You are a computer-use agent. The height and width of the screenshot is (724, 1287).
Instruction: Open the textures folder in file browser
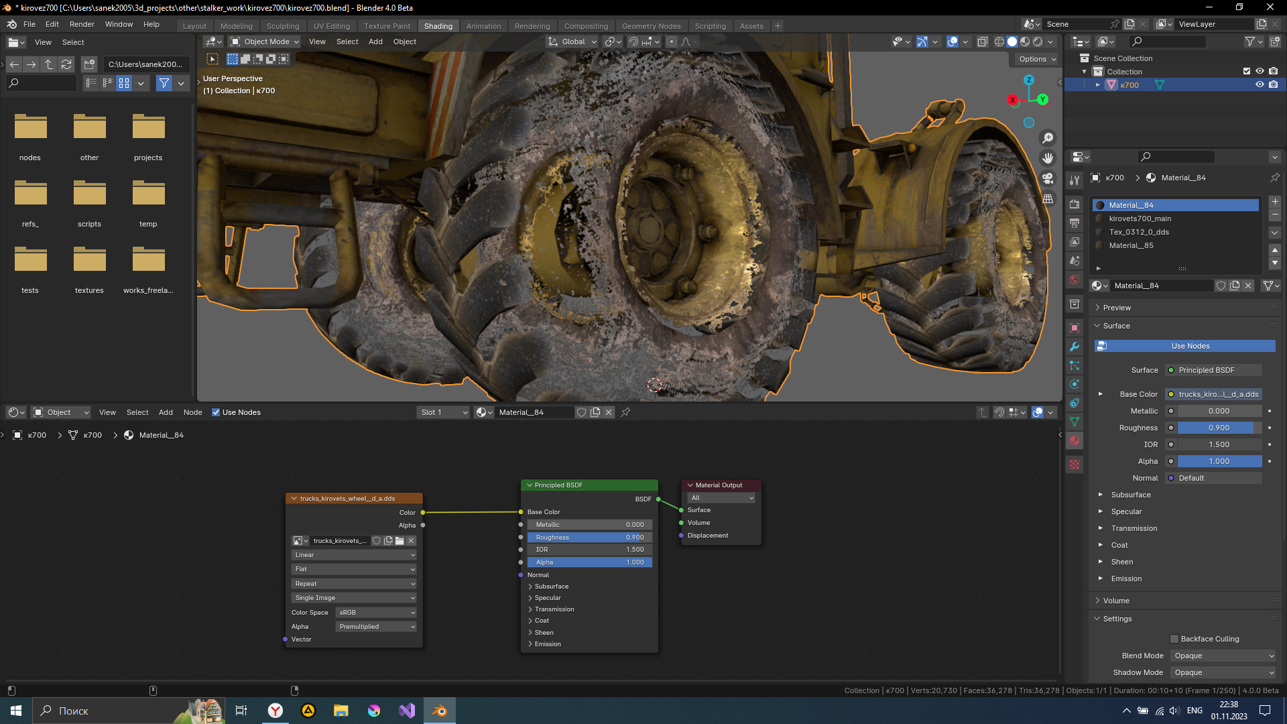click(x=89, y=269)
